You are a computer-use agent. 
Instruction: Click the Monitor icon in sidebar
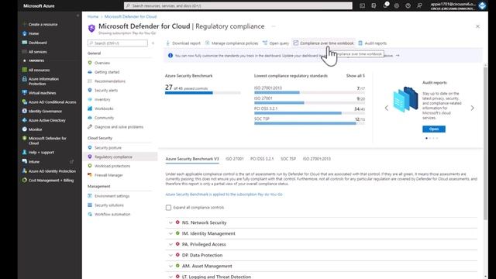(24, 129)
